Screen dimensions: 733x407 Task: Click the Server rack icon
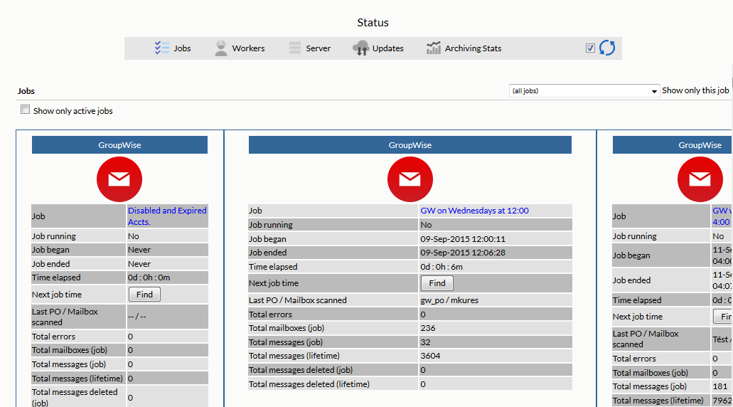tap(295, 48)
